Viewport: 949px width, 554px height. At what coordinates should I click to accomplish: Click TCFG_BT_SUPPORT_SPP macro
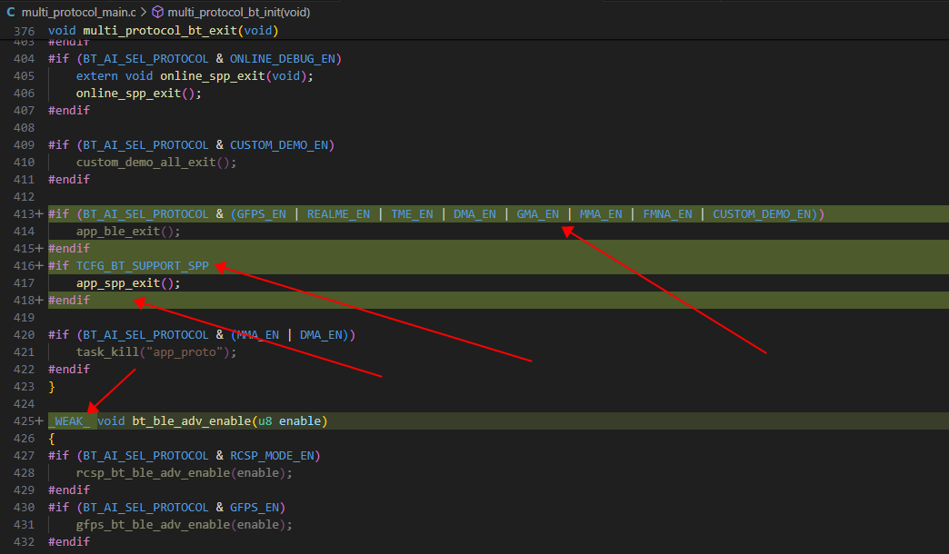pos(142,266)
